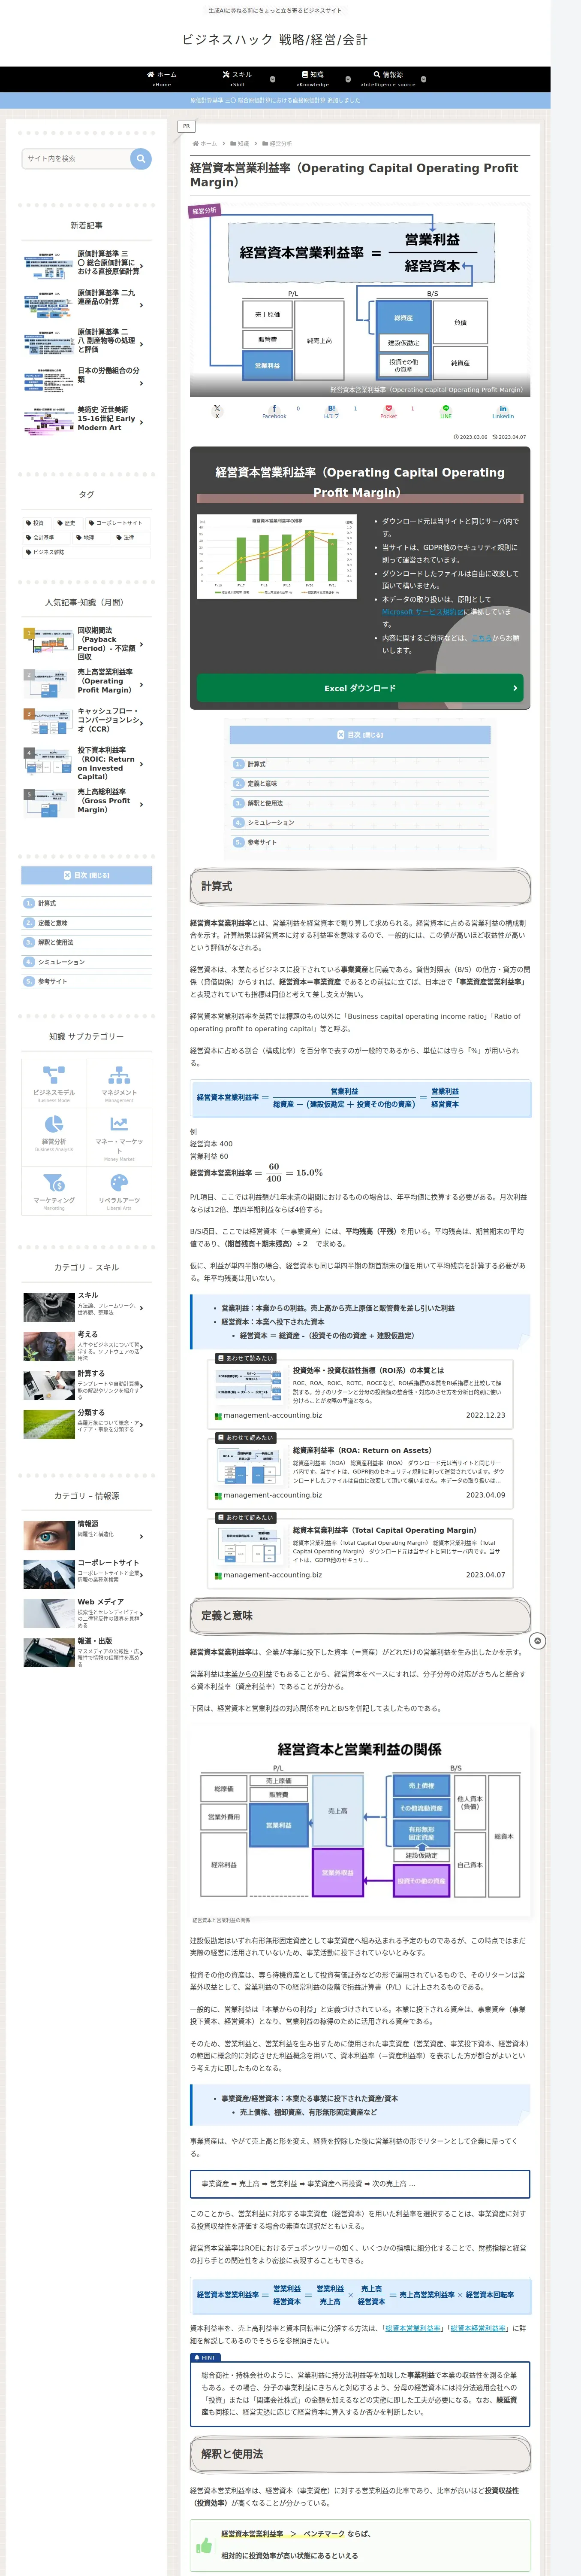Click the search magnifier button in sidebar
Screen dimensions: 581x2576
[141, 158]
